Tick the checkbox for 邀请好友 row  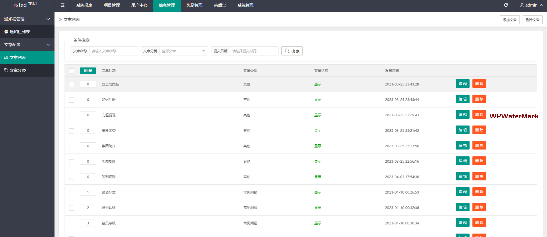click(72, 193)
